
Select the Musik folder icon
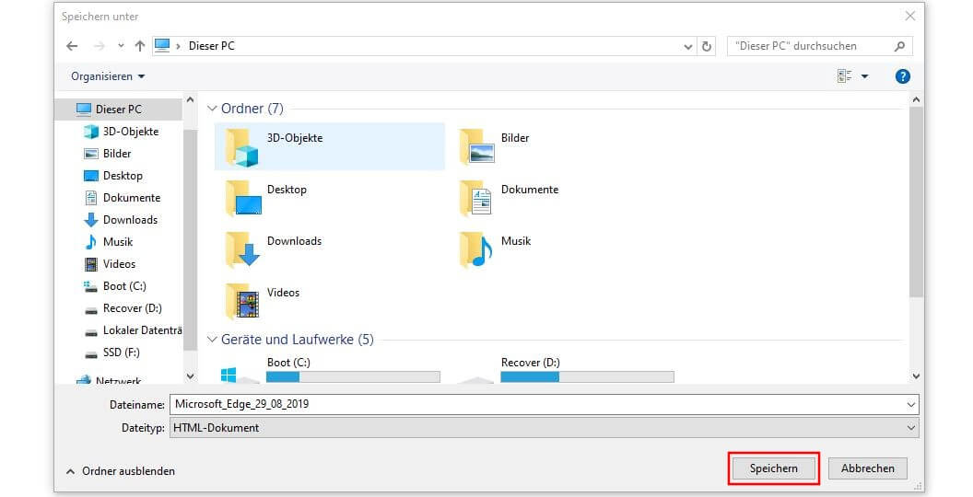pos(476,249)
